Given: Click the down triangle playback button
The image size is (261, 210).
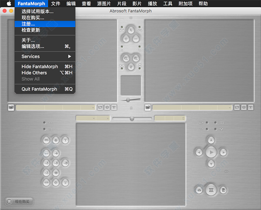Looking at the screenshot, I should tap(211, 164).
